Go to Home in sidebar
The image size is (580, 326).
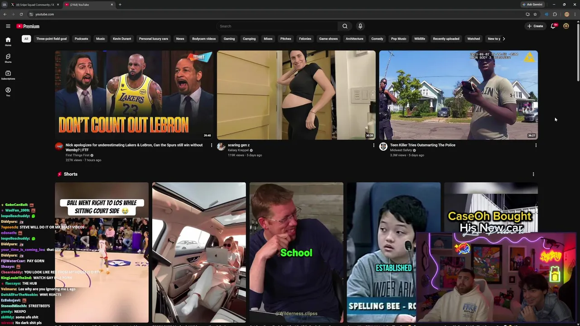8,42
